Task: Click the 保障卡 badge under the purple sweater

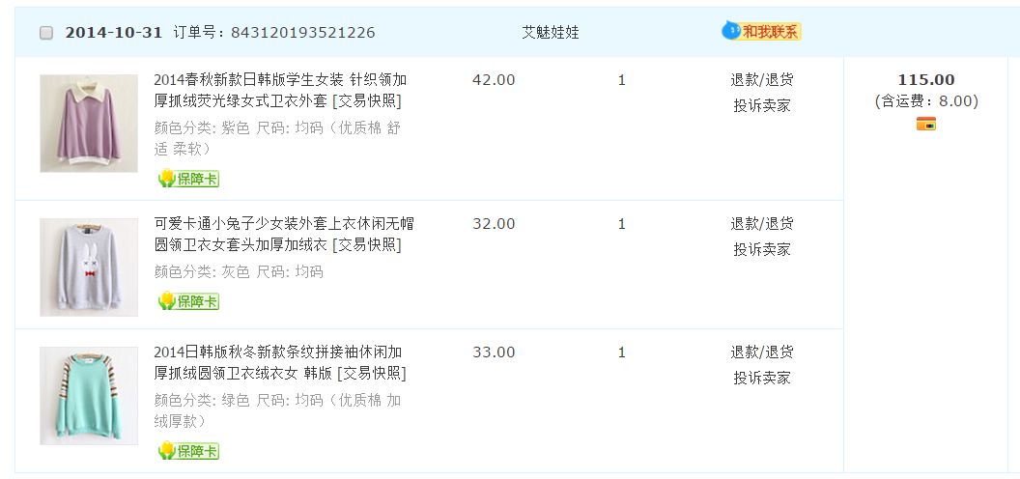Action: coord(188,179)
